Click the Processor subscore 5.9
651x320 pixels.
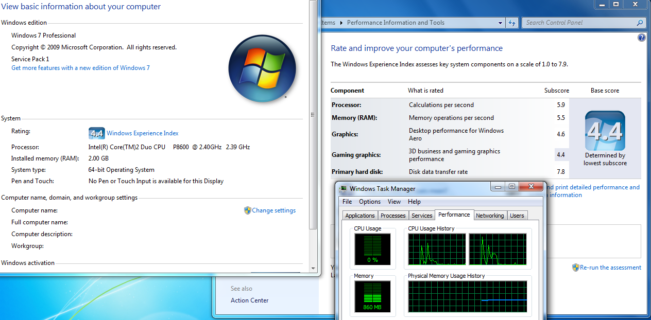click(x=561, y=105)
